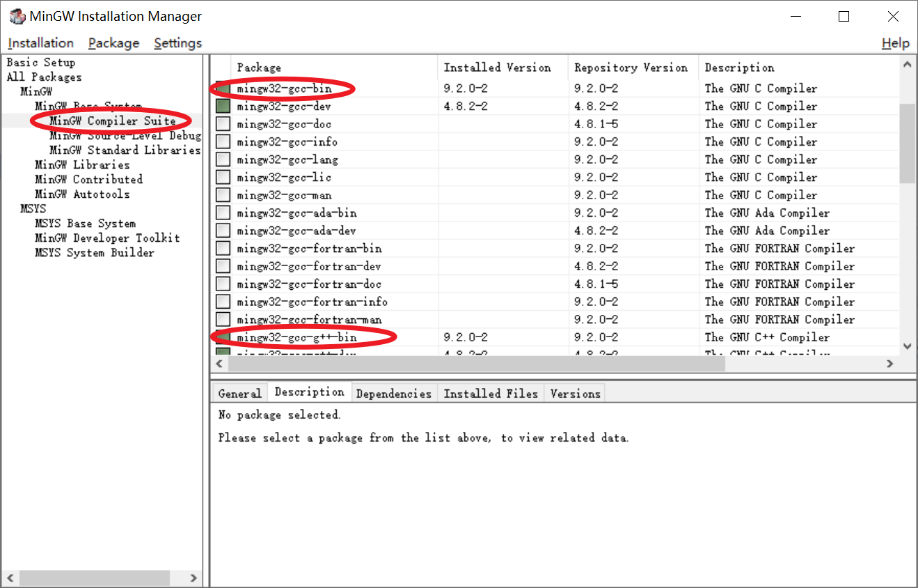This screenshot has height=588, width=918.
Task: Open the Dependencies tab
Action: [x=394, y=394]
